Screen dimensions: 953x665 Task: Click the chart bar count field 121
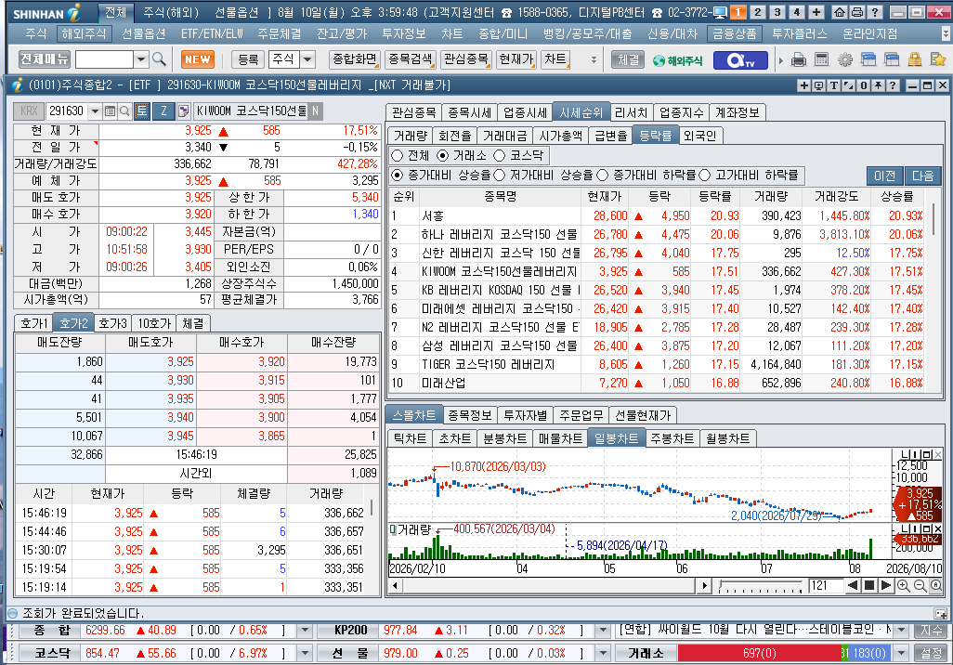(826, 586)
